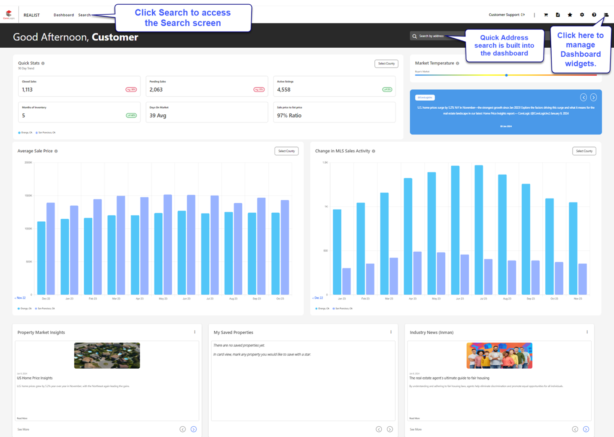Click the CoreLogic logo in the header
614x437 pixels.
[x=9, y=15]
